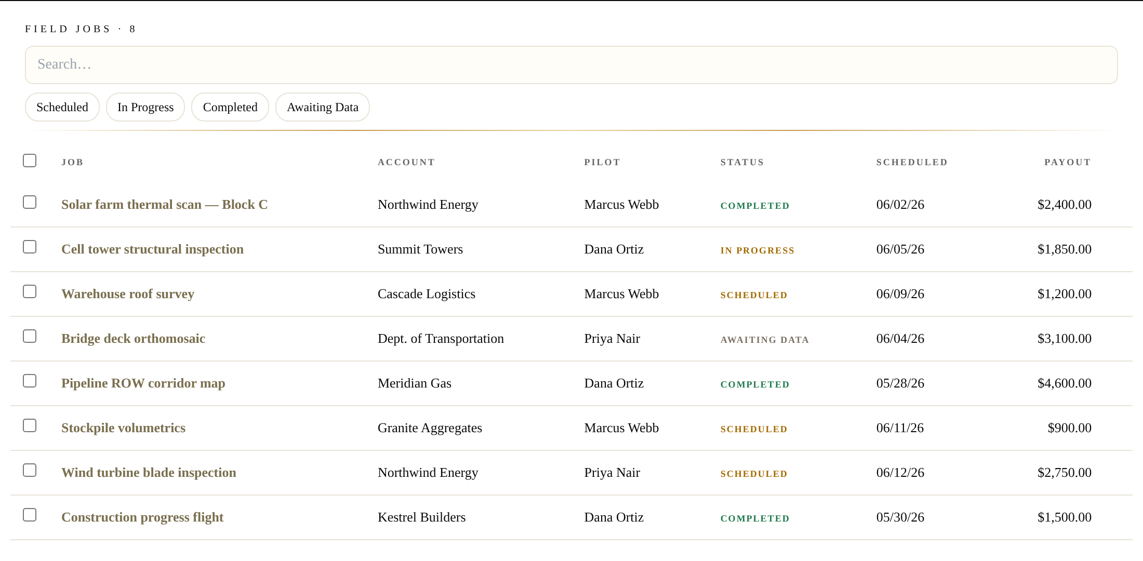Click Priya Nair in Bridge deck row
Viewport: 1143px width, 561px height.
point(612,339)
